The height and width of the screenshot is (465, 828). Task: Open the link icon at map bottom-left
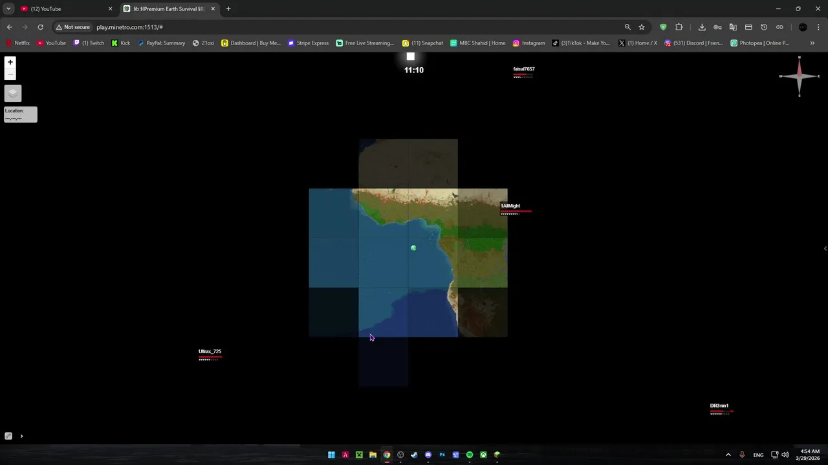click(x=8, y=436)
